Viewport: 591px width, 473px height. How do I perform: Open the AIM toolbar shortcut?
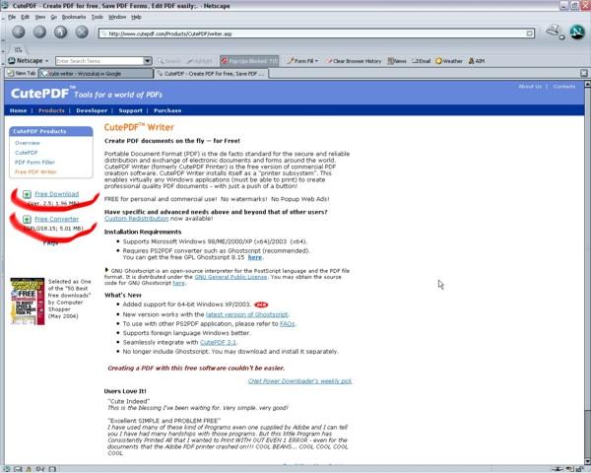[477, 61]
